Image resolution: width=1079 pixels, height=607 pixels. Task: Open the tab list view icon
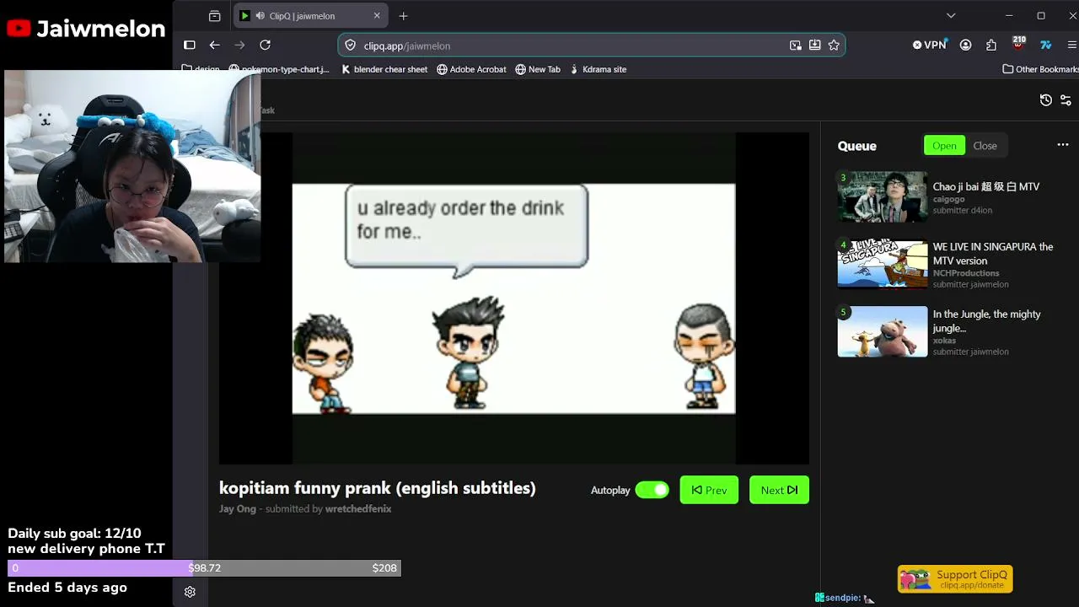tap(214, 16)
